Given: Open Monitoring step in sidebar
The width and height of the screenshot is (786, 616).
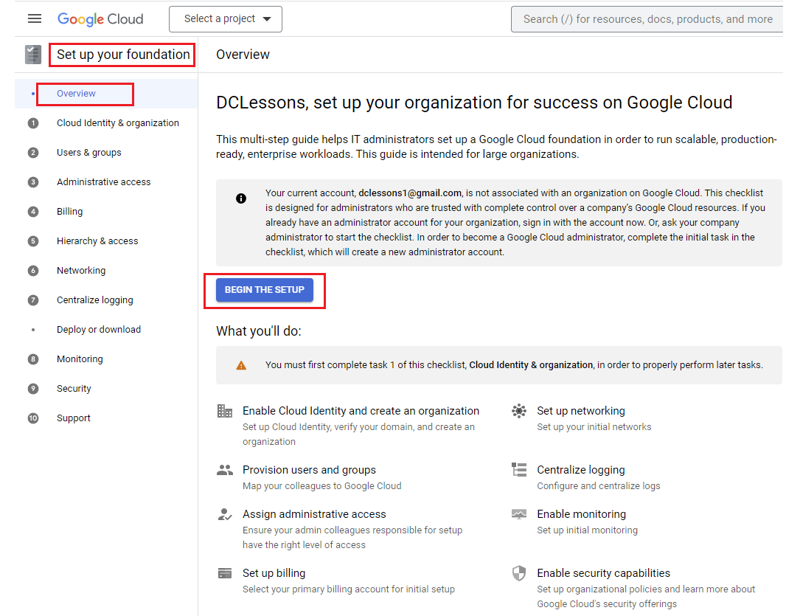Looking at the screenshot, I should click(80, 359).
